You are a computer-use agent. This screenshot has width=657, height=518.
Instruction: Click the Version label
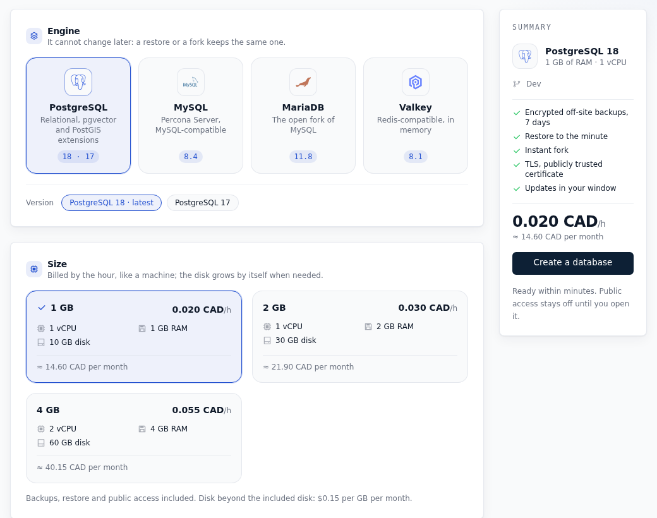coord(40,203)
